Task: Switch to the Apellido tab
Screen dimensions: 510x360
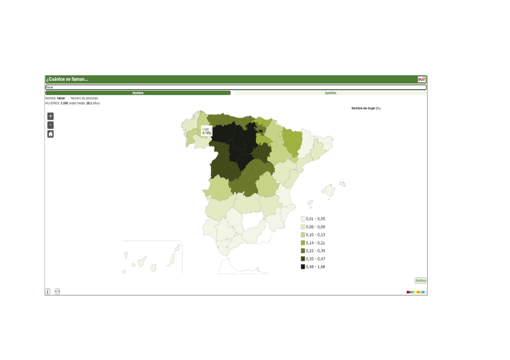Action: tap(330, 93)
